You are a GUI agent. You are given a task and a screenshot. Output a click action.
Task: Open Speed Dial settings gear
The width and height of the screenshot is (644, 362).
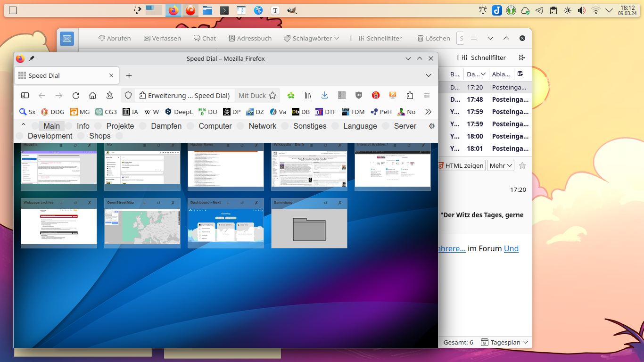click(x=431, y=126)
